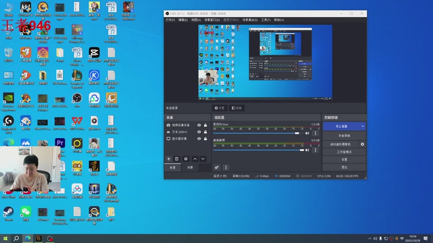The image size is (433, 243).
Task: Open the Windows Start menu
Action: click(x=5, y=238)
